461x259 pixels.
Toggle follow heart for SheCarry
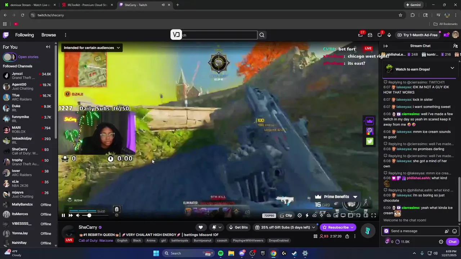pos(201,227)
